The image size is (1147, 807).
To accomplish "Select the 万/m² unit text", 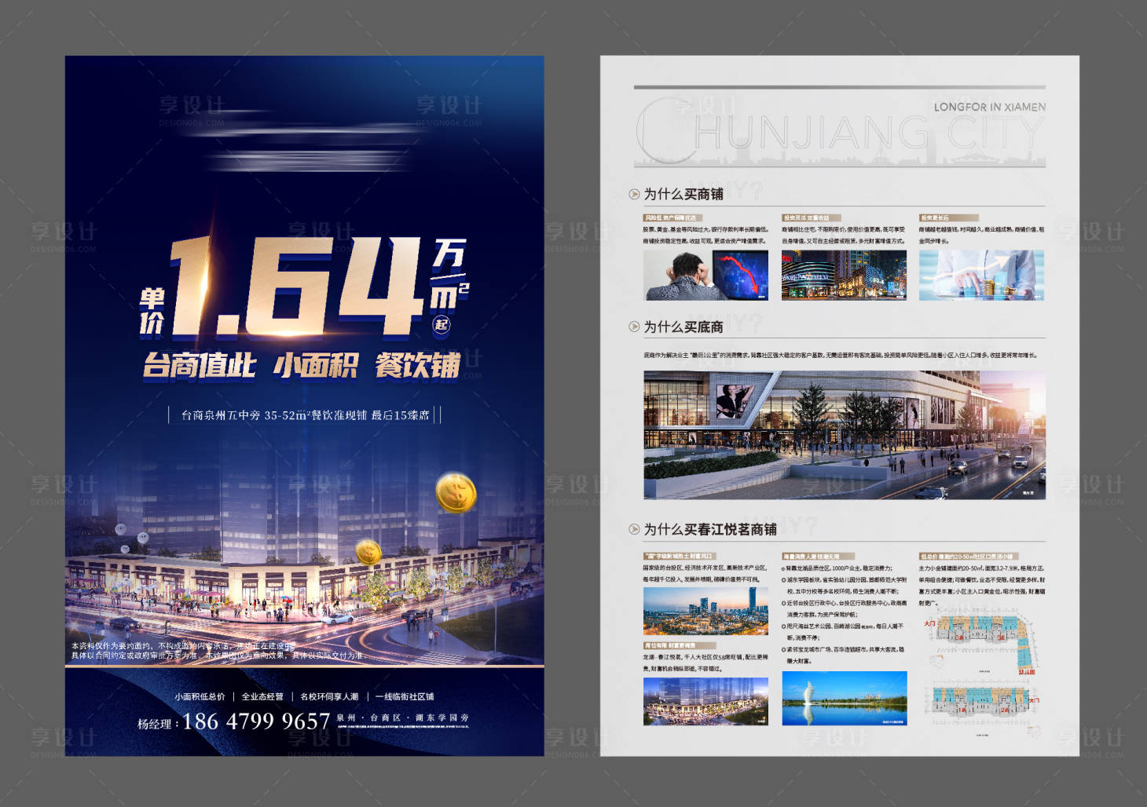I will tap(449, 275).
